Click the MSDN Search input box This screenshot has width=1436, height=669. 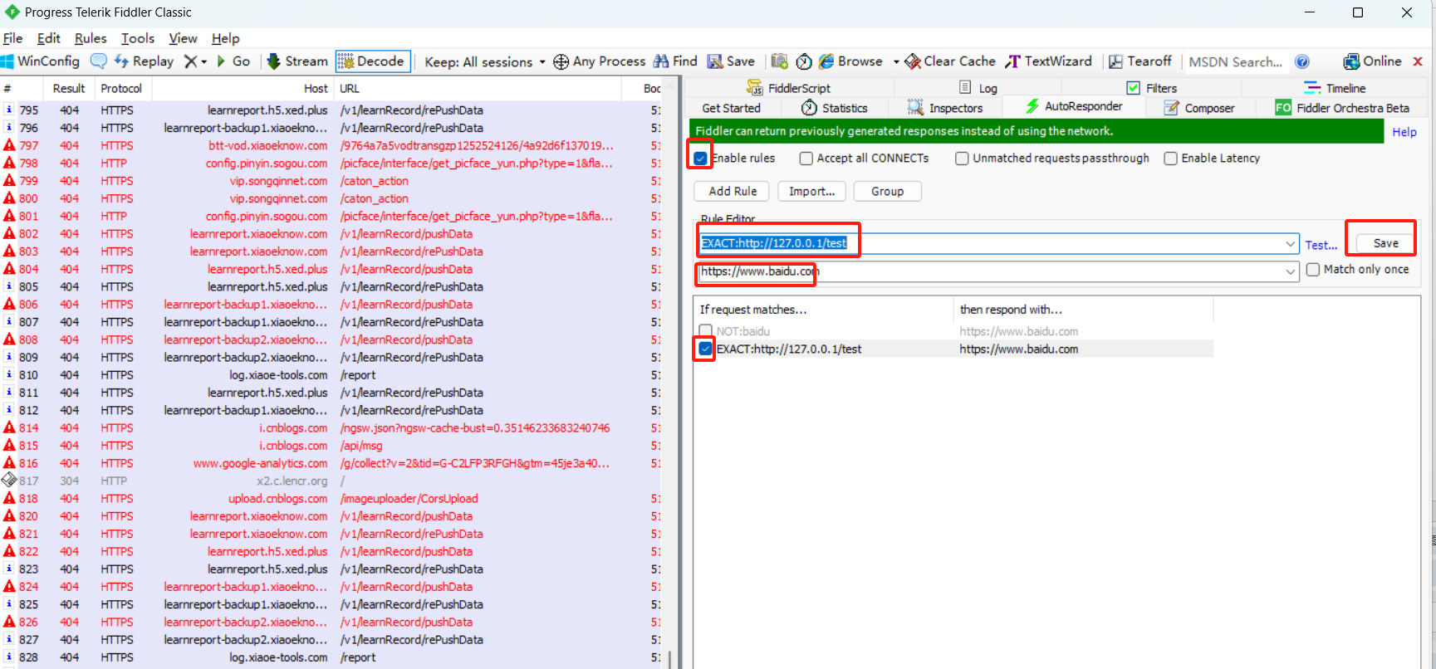click(1235, 61)
